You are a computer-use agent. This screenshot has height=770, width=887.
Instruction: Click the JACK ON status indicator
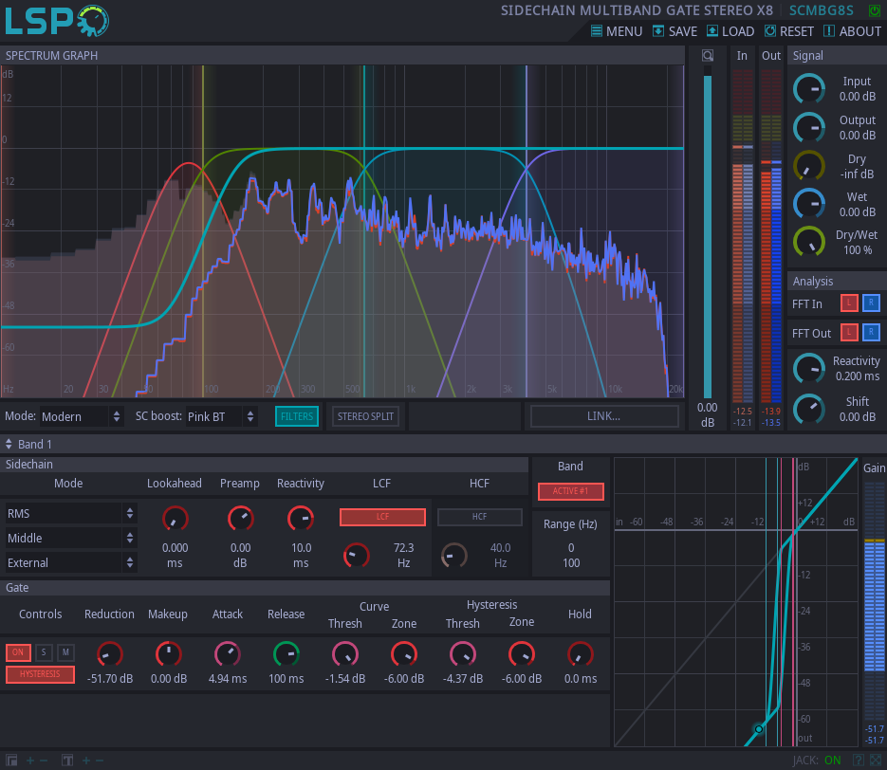pyautogui.click(x=817, y=761)
